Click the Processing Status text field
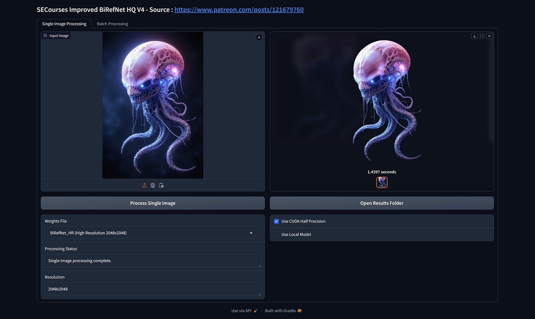Viewport: 535px width, 319px height. (x=153, y=261)
